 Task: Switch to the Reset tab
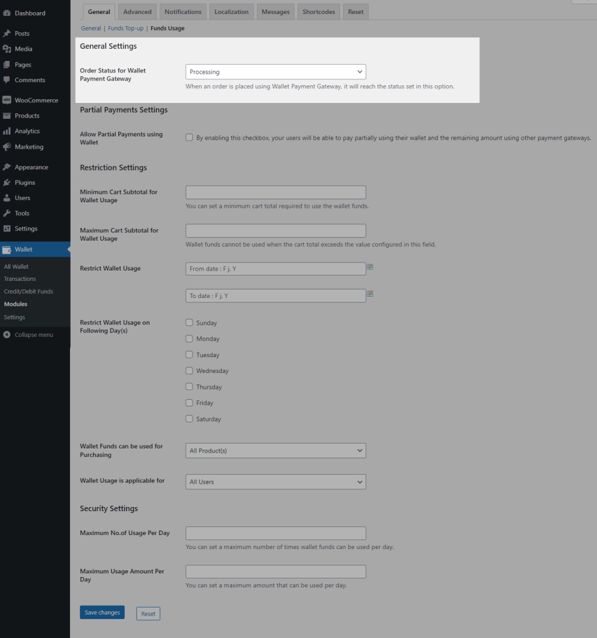click(x=355, y=12)
